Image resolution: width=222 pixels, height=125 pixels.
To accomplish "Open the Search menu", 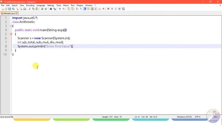I will click(x=15, y=5).
